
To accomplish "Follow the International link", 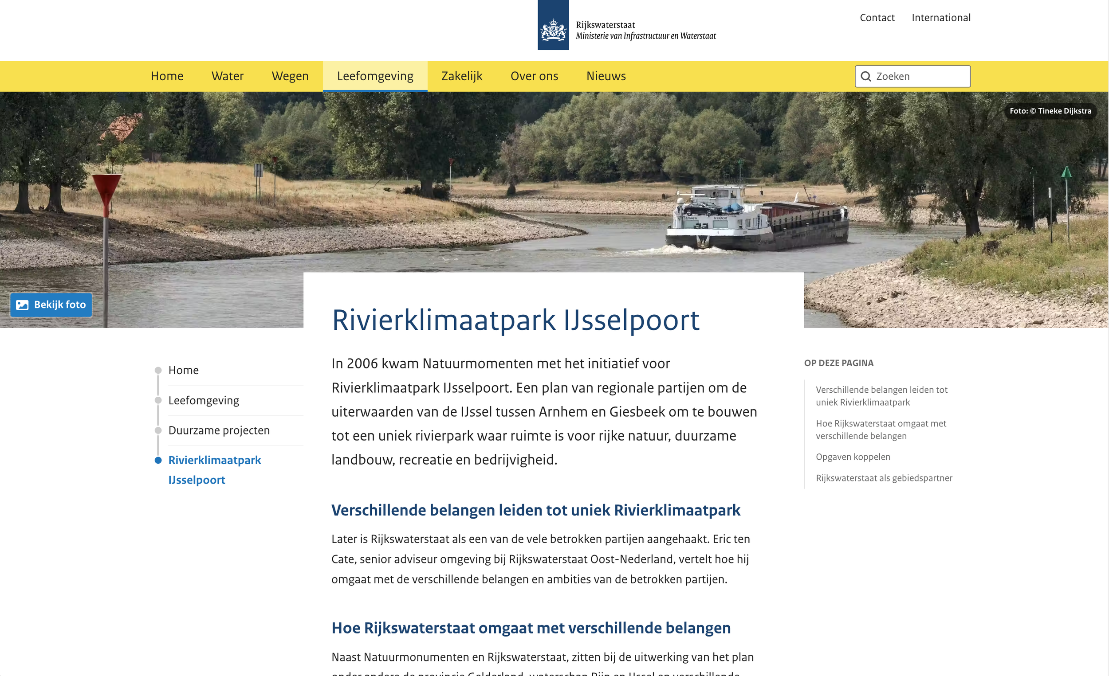I will 941,18.
